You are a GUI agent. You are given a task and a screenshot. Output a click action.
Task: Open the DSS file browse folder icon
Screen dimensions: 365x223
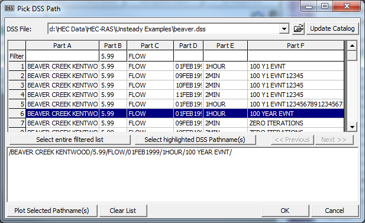tap(298, 29)
